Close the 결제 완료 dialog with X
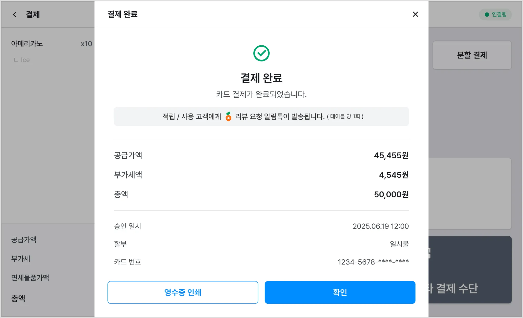 tap(415, 14)
